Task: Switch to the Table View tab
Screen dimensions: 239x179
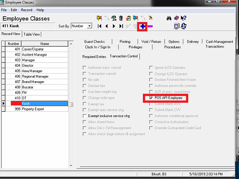Action: [x=31, y=35]
